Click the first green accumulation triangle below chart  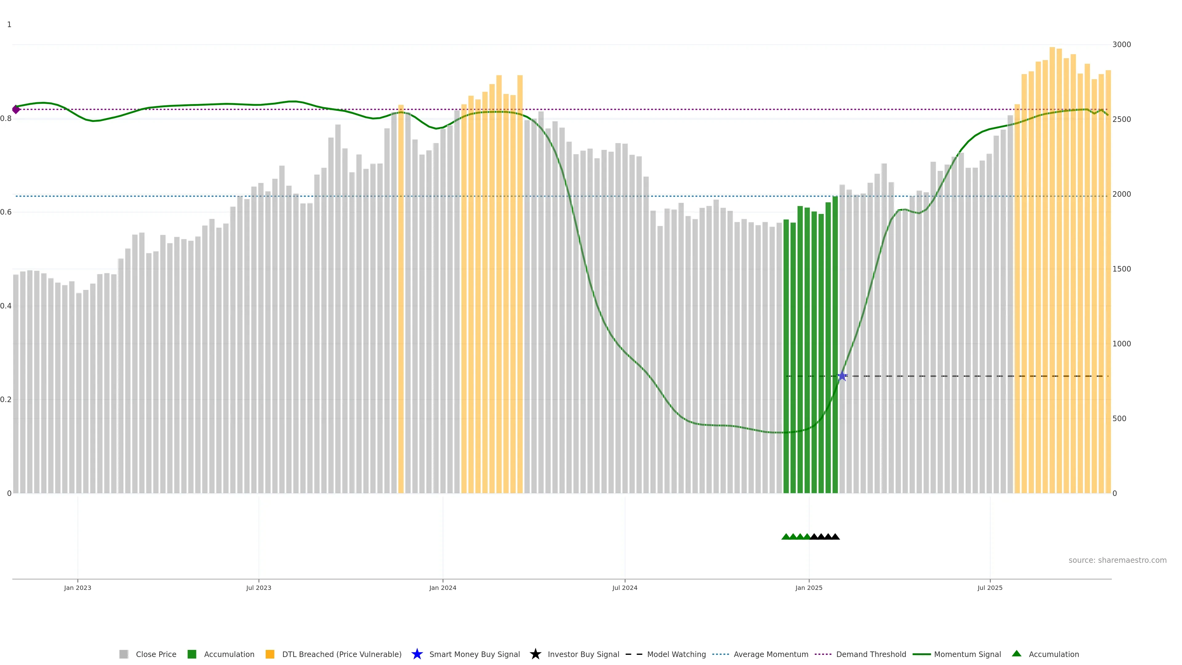click(786, 537)
